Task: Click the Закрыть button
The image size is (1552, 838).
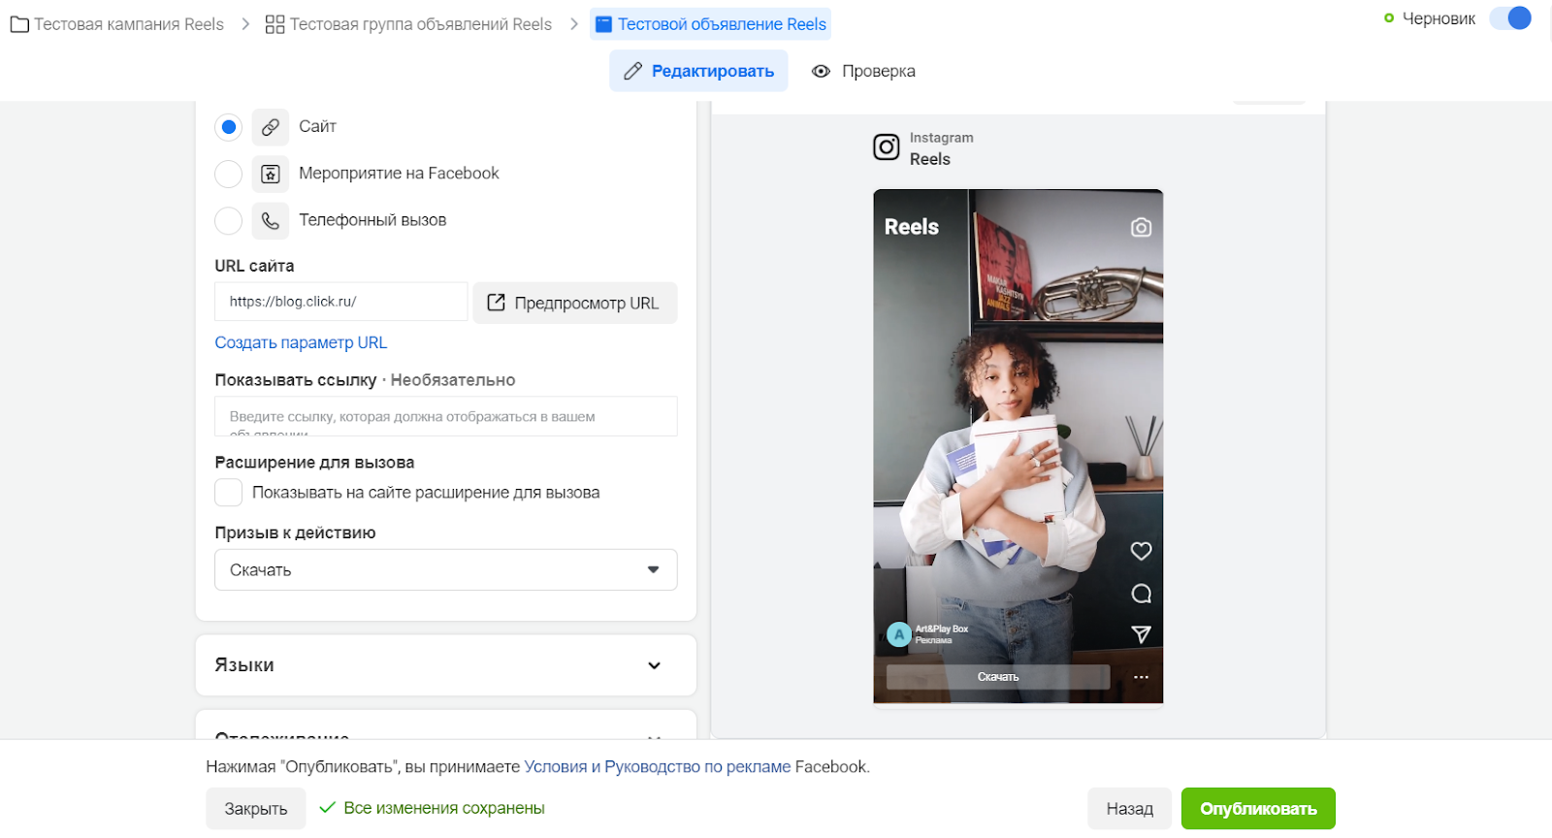Action: pyautogui.click(x=256, y=809)
